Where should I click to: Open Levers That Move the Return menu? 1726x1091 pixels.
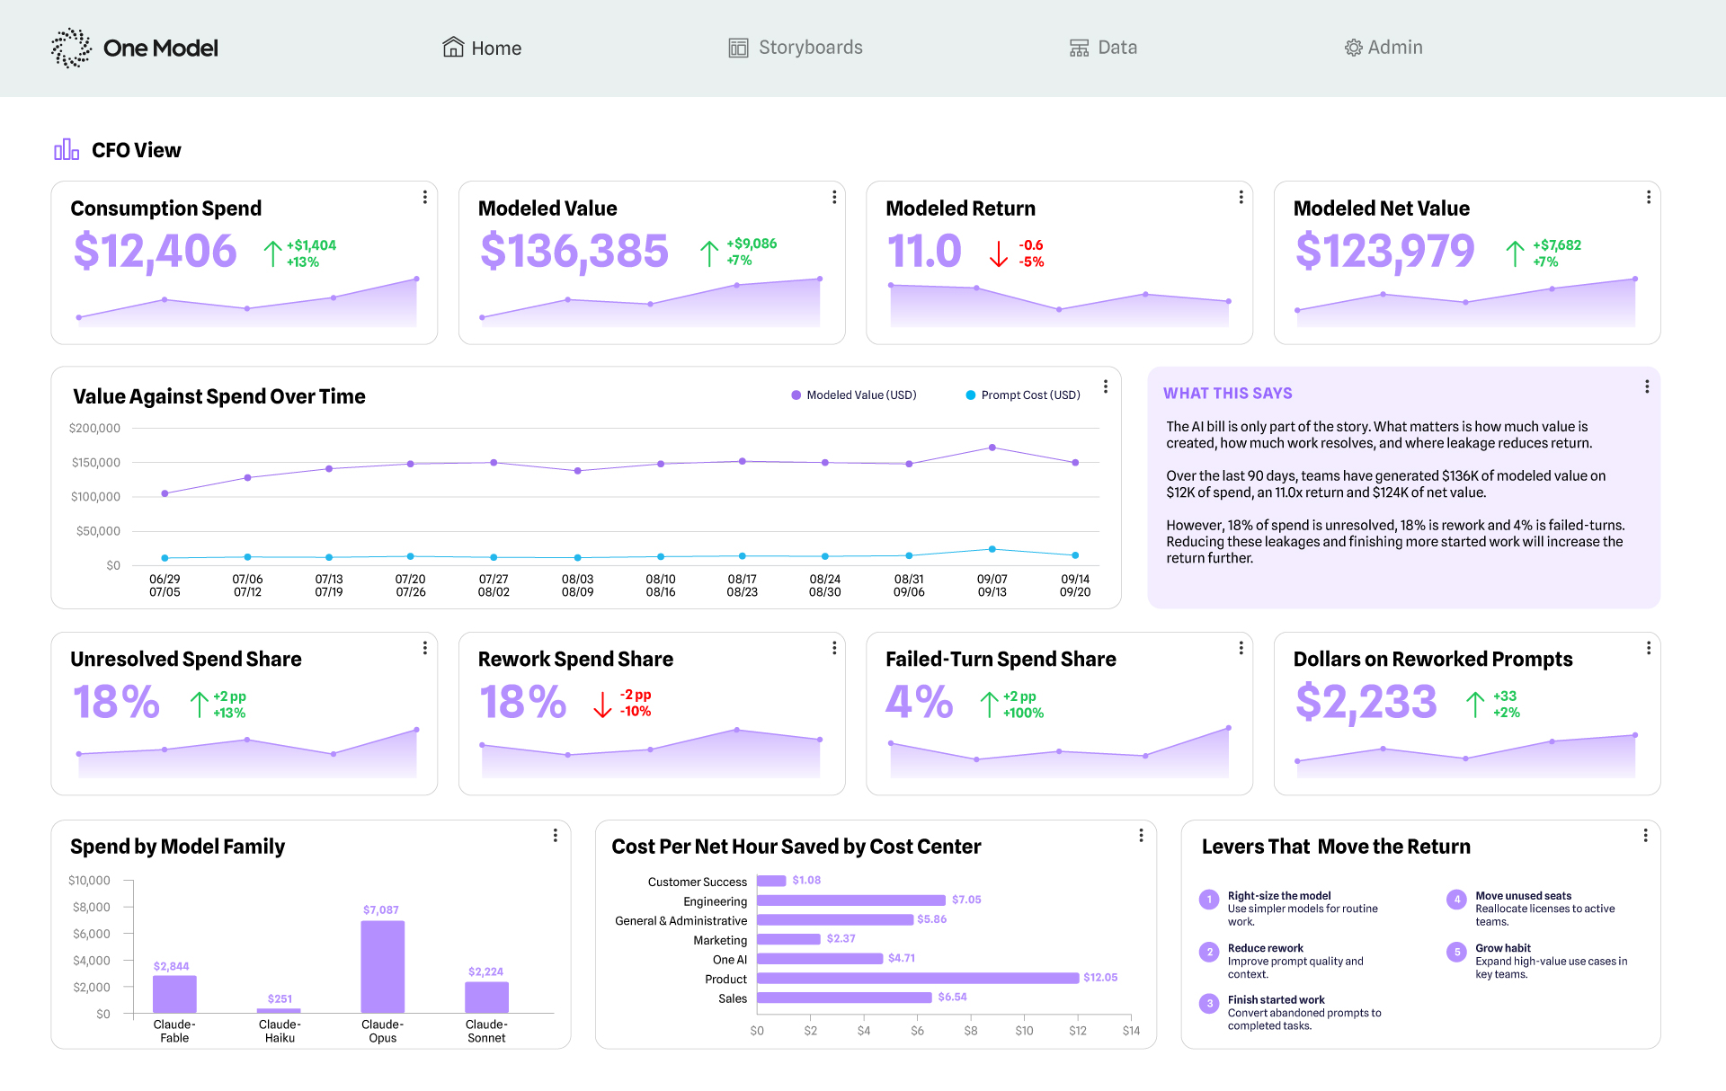(1646, 835)
